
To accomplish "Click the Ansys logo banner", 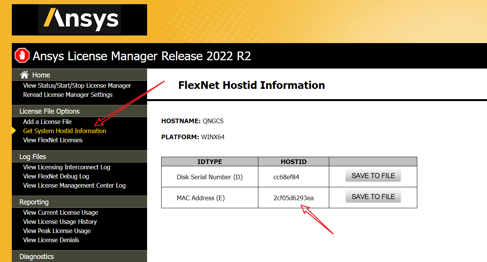I will [79, 20].
